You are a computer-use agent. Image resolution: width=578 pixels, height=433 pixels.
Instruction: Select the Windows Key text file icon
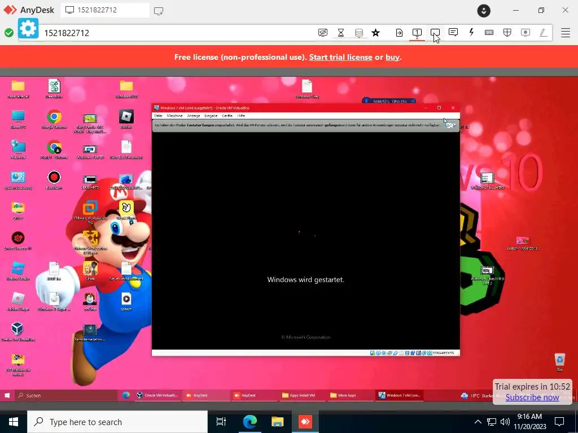pyautogui.click(x=306, y=90)
